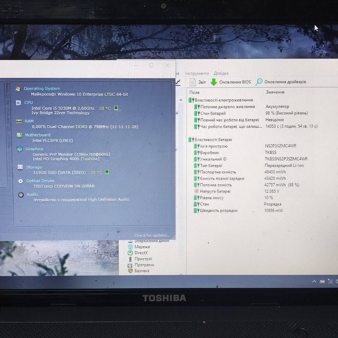Click the Виробник value TKBSS
Image resolution: width=338 pixels, height=338 pixels.
coord(271,152)
